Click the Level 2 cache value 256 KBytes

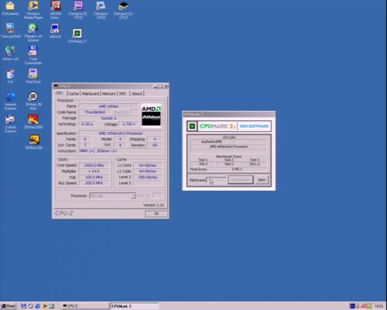pyautogui.click(x=148, y=177)
